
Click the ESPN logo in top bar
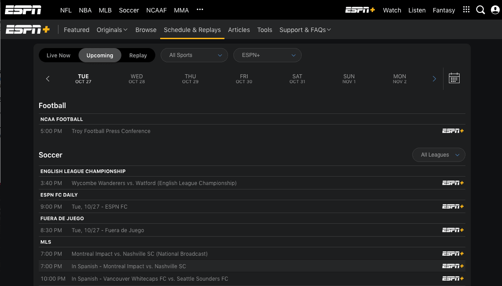[x=23, y=10]
